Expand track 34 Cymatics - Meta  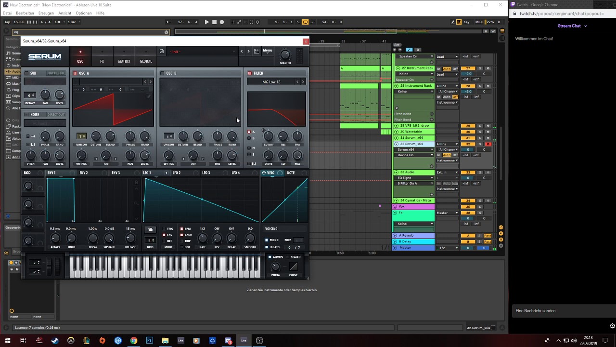(397, 200)
